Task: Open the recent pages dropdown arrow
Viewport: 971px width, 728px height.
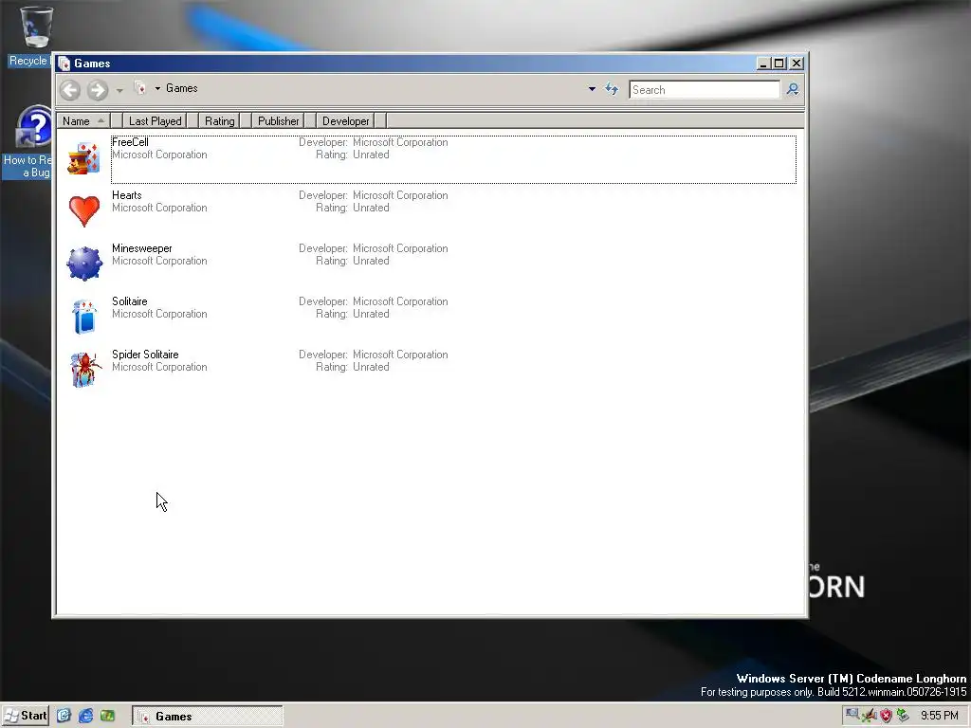Action: coord(119,90)
